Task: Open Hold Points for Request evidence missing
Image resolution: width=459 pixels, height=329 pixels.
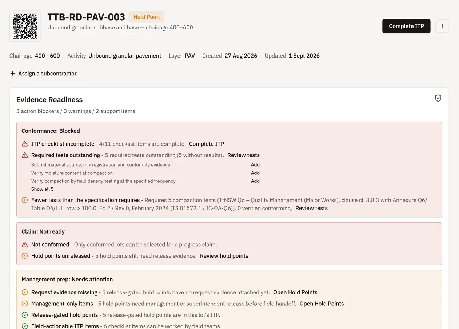Action: coord(295,292)
